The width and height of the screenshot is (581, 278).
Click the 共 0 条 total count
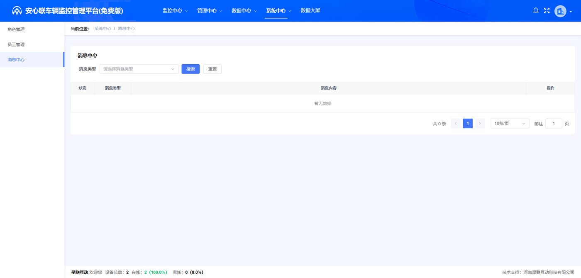[x=439, y=124]
